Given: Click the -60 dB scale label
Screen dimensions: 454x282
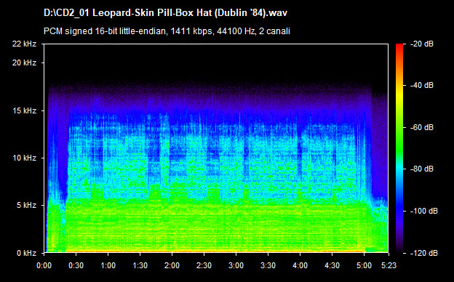Looking at the screenshot, I should (x=422, y=127).
